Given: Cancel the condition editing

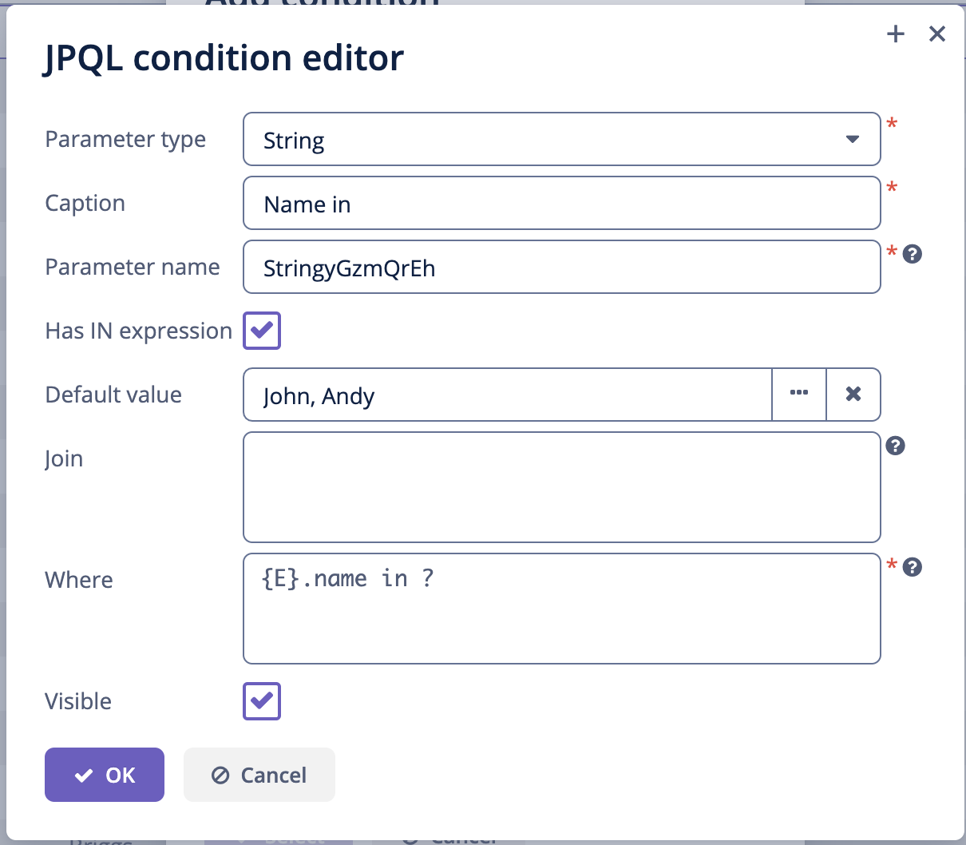Looking at the screenshot, I should (x=259, y=774).
